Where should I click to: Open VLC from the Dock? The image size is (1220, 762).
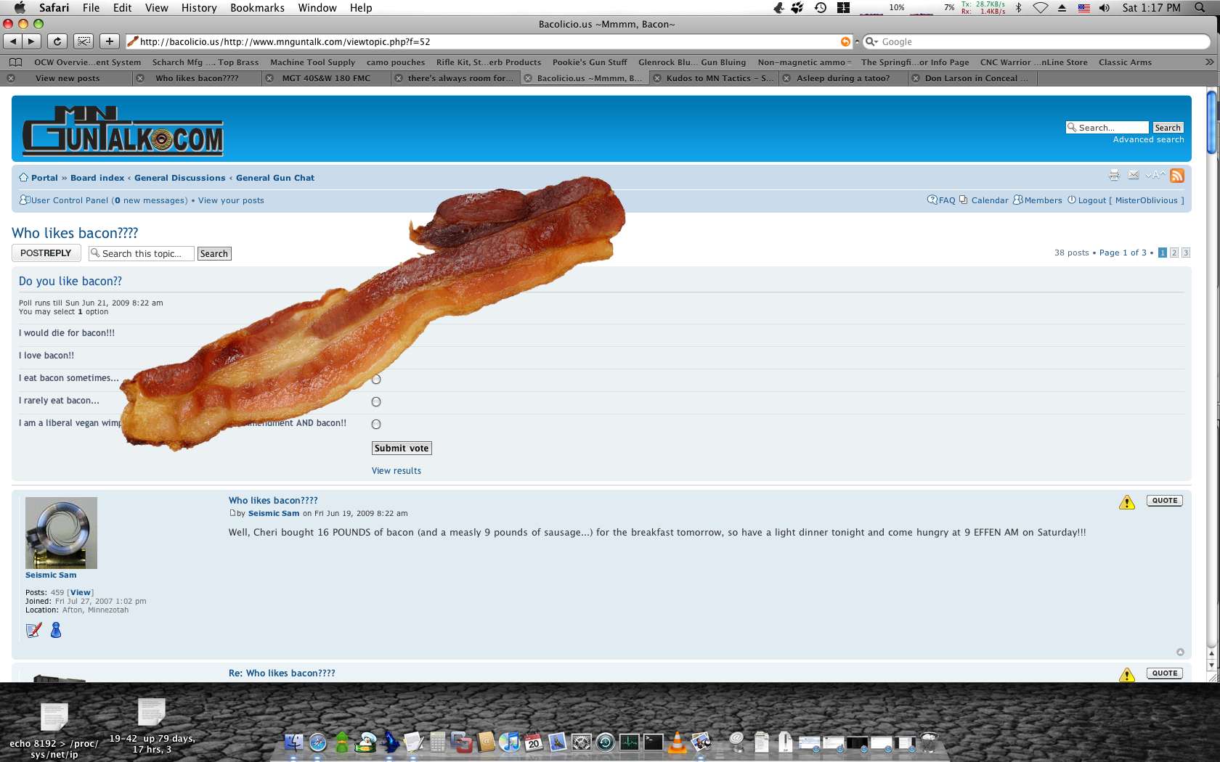click(x=677, y=742)
